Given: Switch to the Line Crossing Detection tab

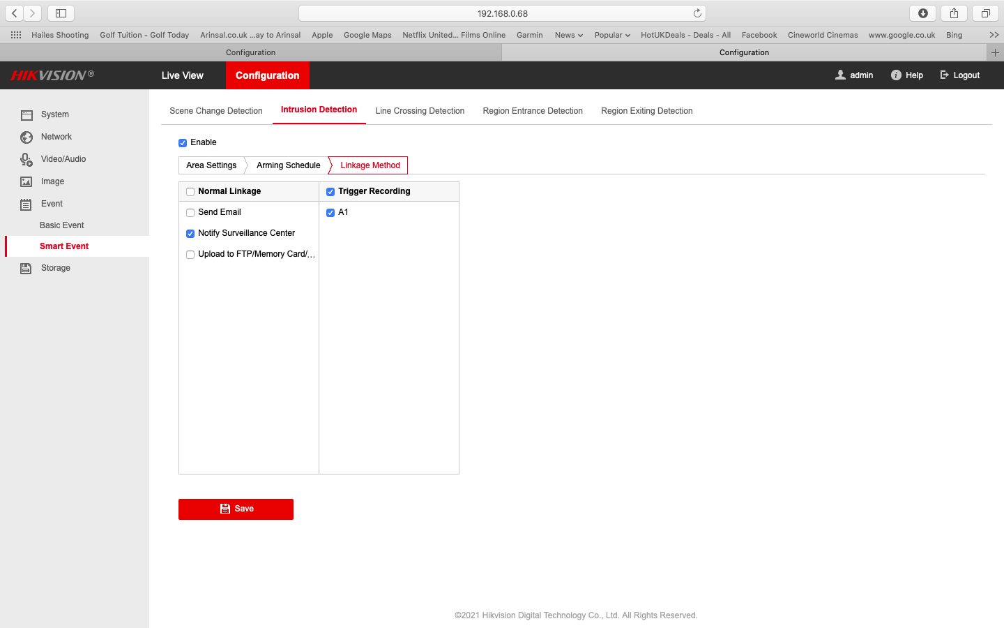Looking at the screenshot, I should point(420,110).
